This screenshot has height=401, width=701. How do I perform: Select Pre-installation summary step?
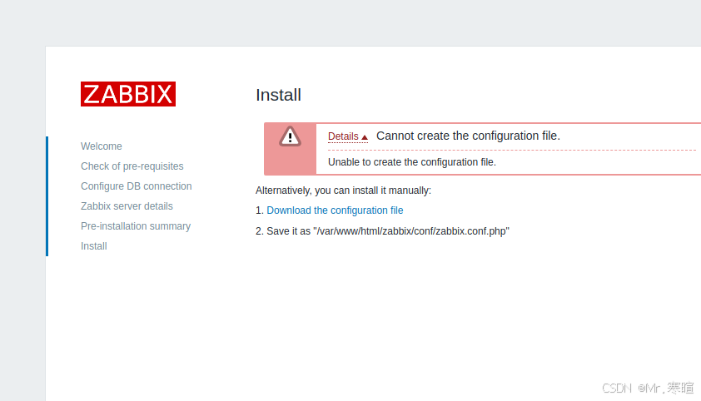[x=136, y=226]
